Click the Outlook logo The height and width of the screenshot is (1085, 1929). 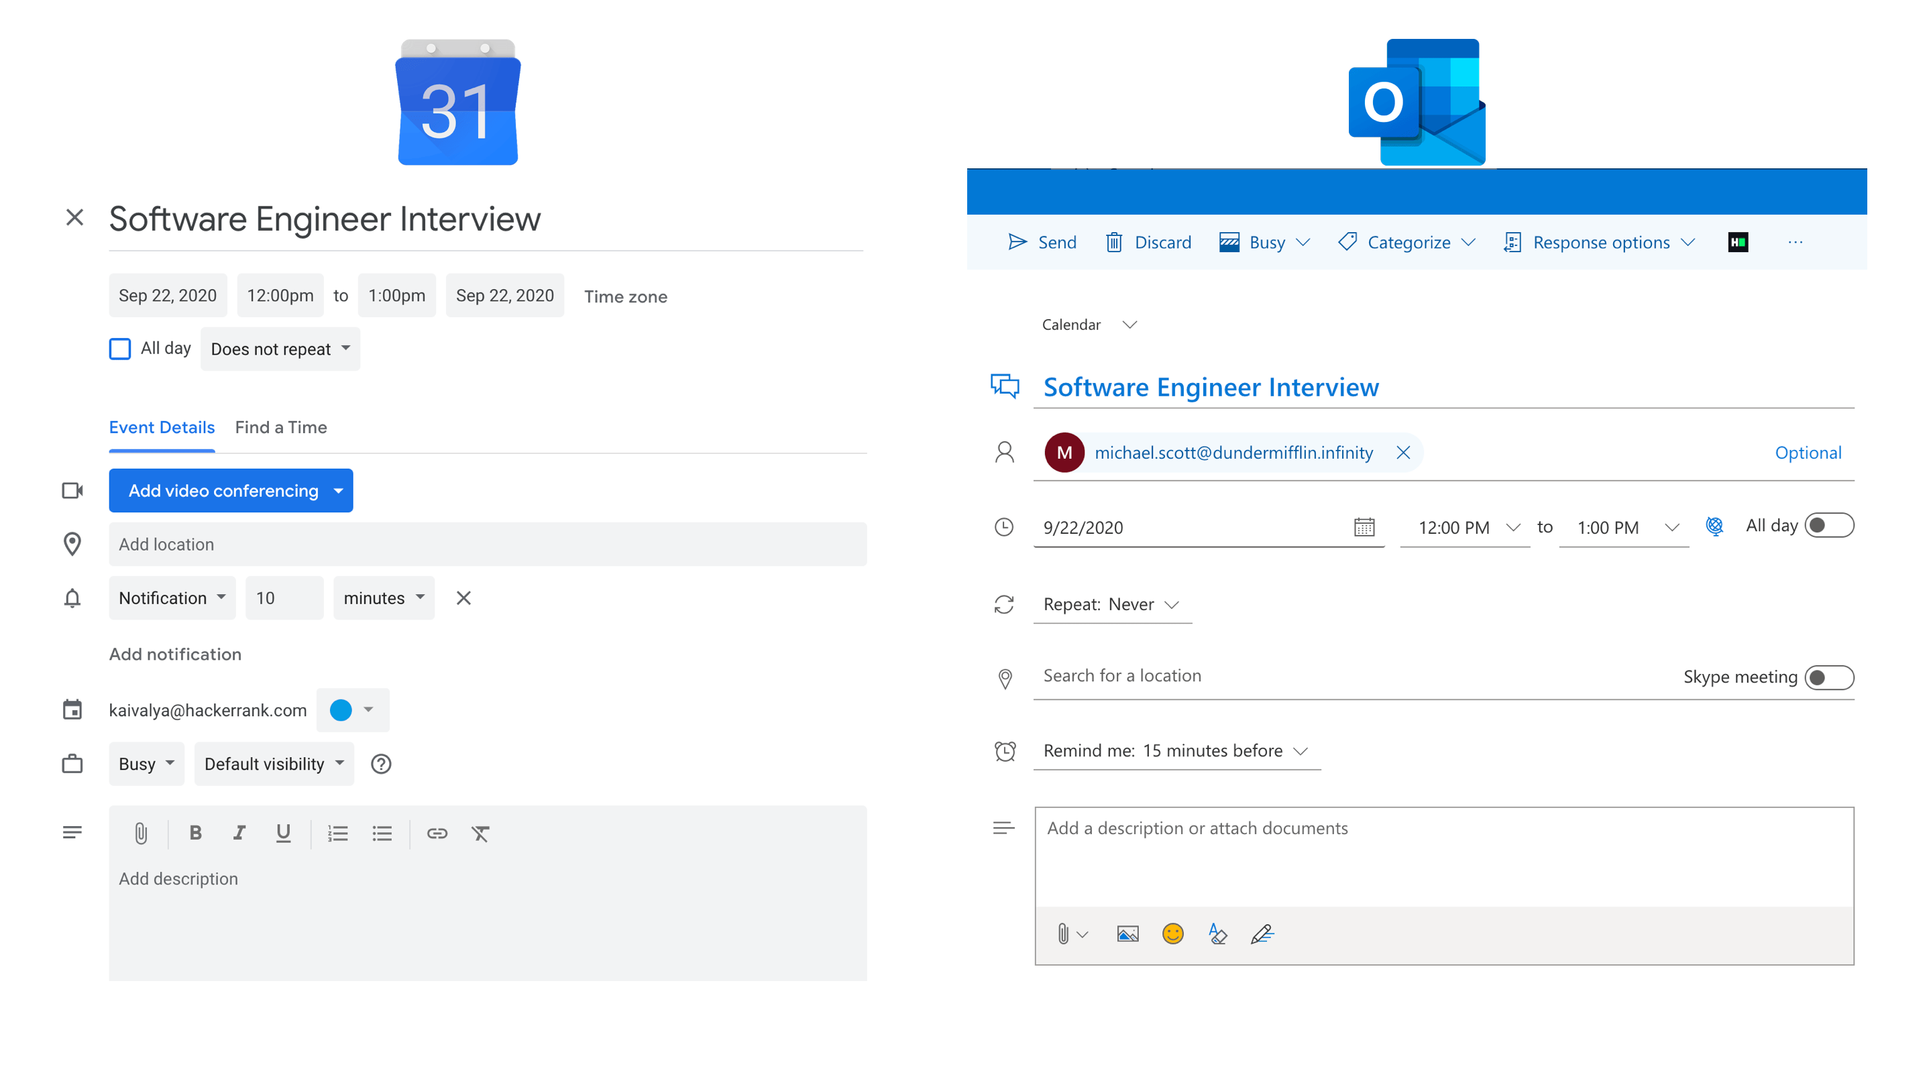pos(1417,103)
